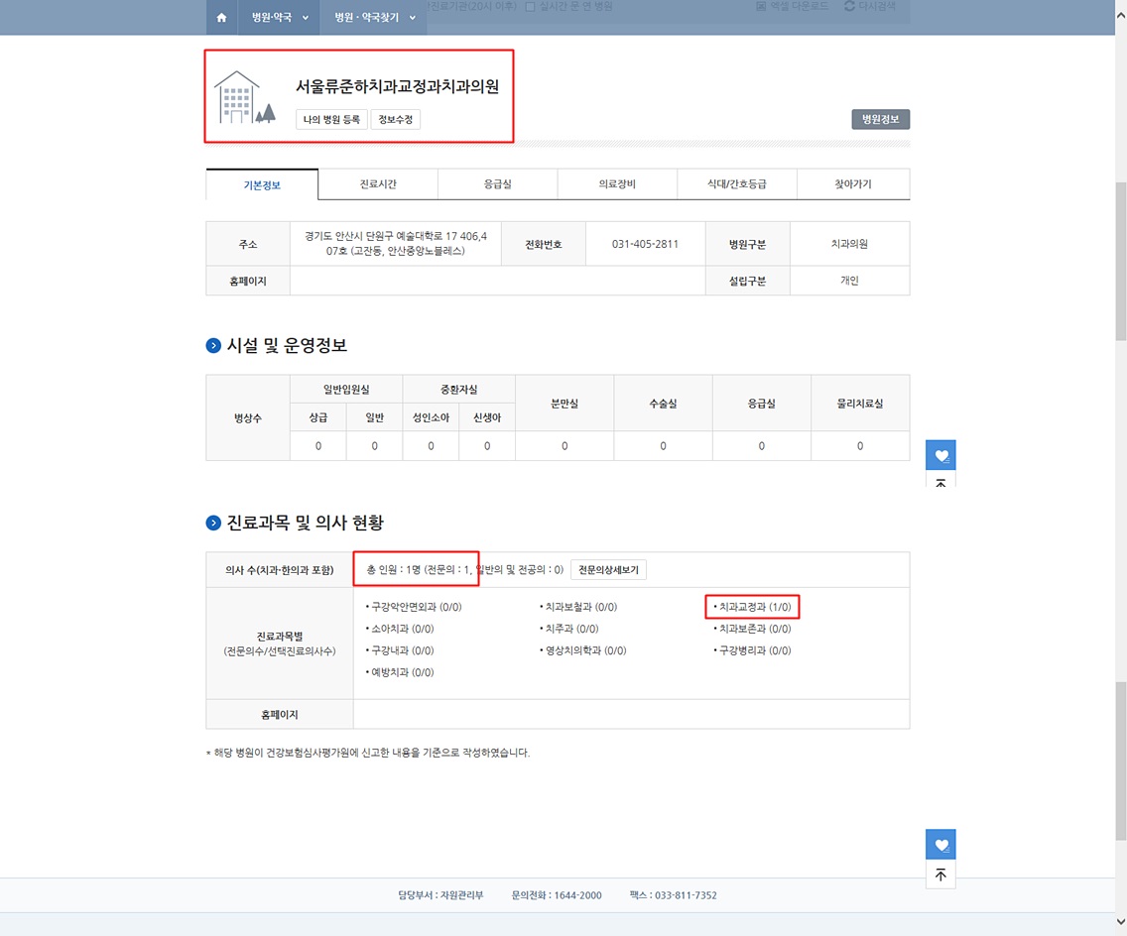Viewport: 1127px width, 936px height.
Task: Click the 엑셀 다운로드 button
Action: click(792, 6)
